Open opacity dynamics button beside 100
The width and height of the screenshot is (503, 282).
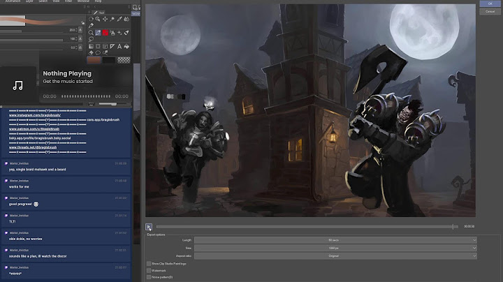80,39
